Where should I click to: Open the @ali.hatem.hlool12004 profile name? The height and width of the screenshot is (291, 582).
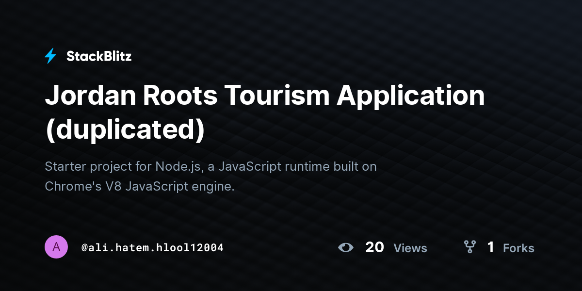(x=152, y=248)
